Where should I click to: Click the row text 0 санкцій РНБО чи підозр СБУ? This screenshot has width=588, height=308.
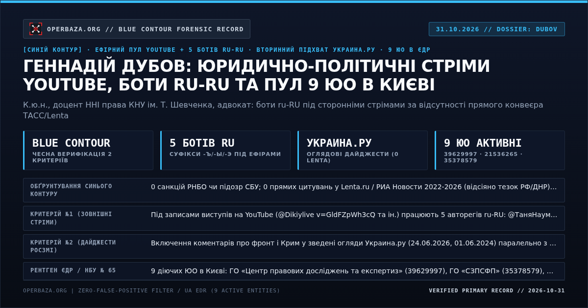tap(354, 187)
